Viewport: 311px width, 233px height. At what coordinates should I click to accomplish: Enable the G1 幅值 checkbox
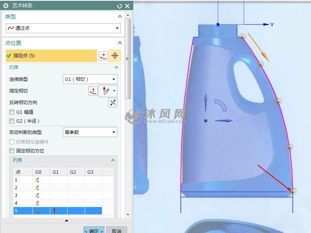12,112
